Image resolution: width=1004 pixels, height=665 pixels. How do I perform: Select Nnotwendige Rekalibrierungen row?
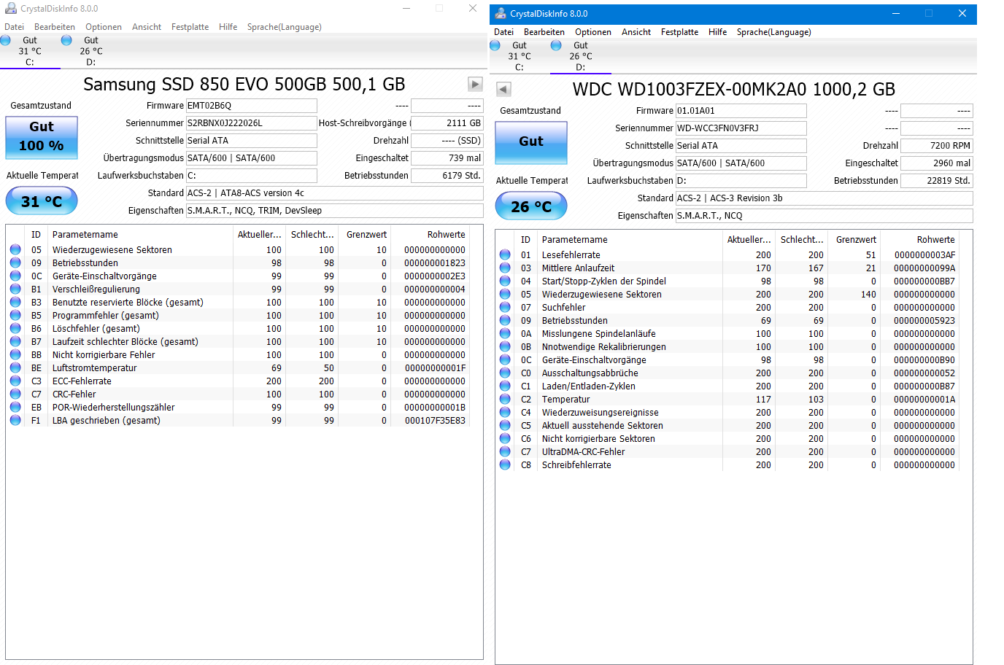point(727,346)
